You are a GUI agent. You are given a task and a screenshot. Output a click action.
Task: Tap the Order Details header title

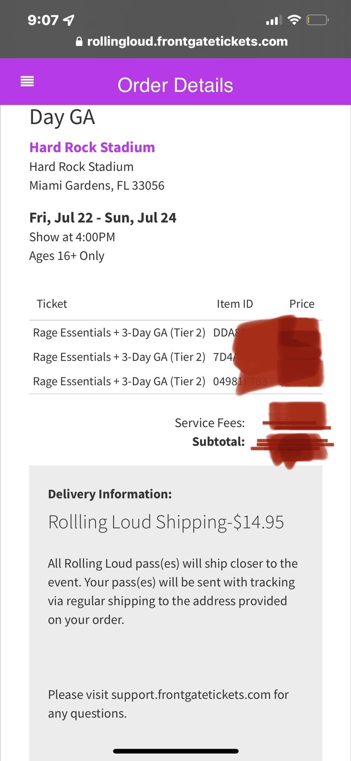[x=175, y=85]
